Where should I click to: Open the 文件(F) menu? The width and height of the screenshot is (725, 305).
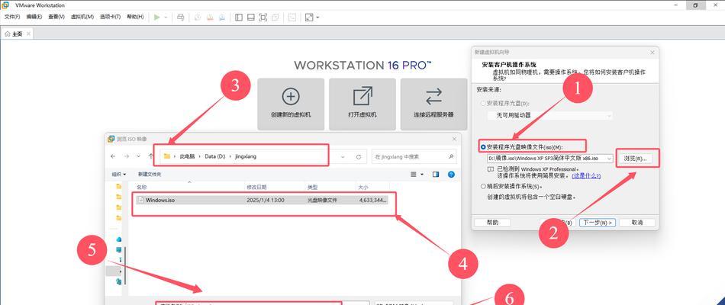click(x=12, y=17)
